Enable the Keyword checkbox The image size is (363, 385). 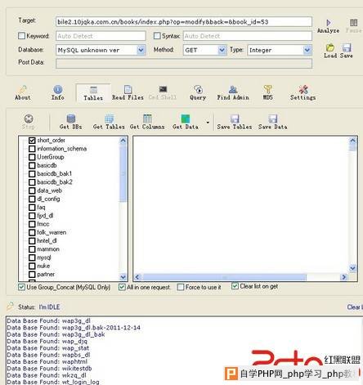pyautogui.click(x=21, y=36)
